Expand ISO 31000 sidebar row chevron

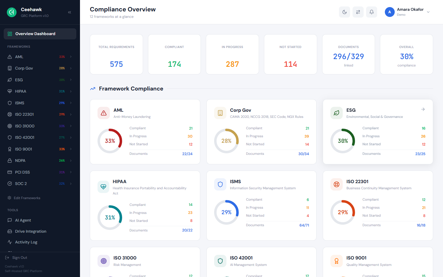71,126
